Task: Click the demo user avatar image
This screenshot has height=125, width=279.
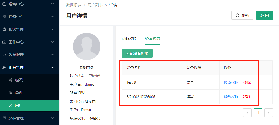Action: pyautogui.click(x=87, y=47)
